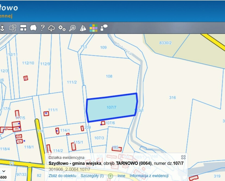Select the polygon shape tool

click(33, 28)
